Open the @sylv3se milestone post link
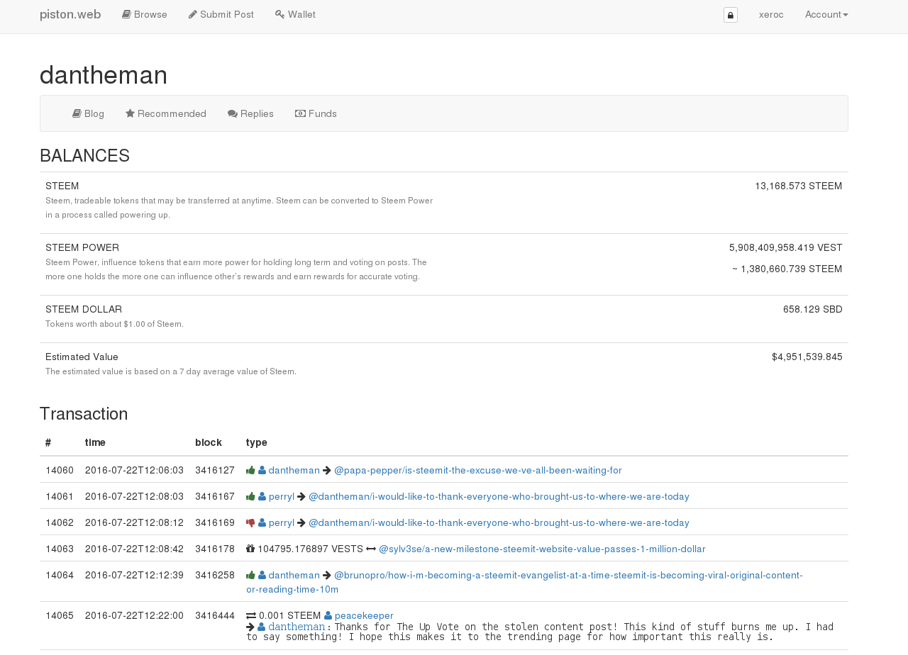The image size is (908, 655). point(542,549)
